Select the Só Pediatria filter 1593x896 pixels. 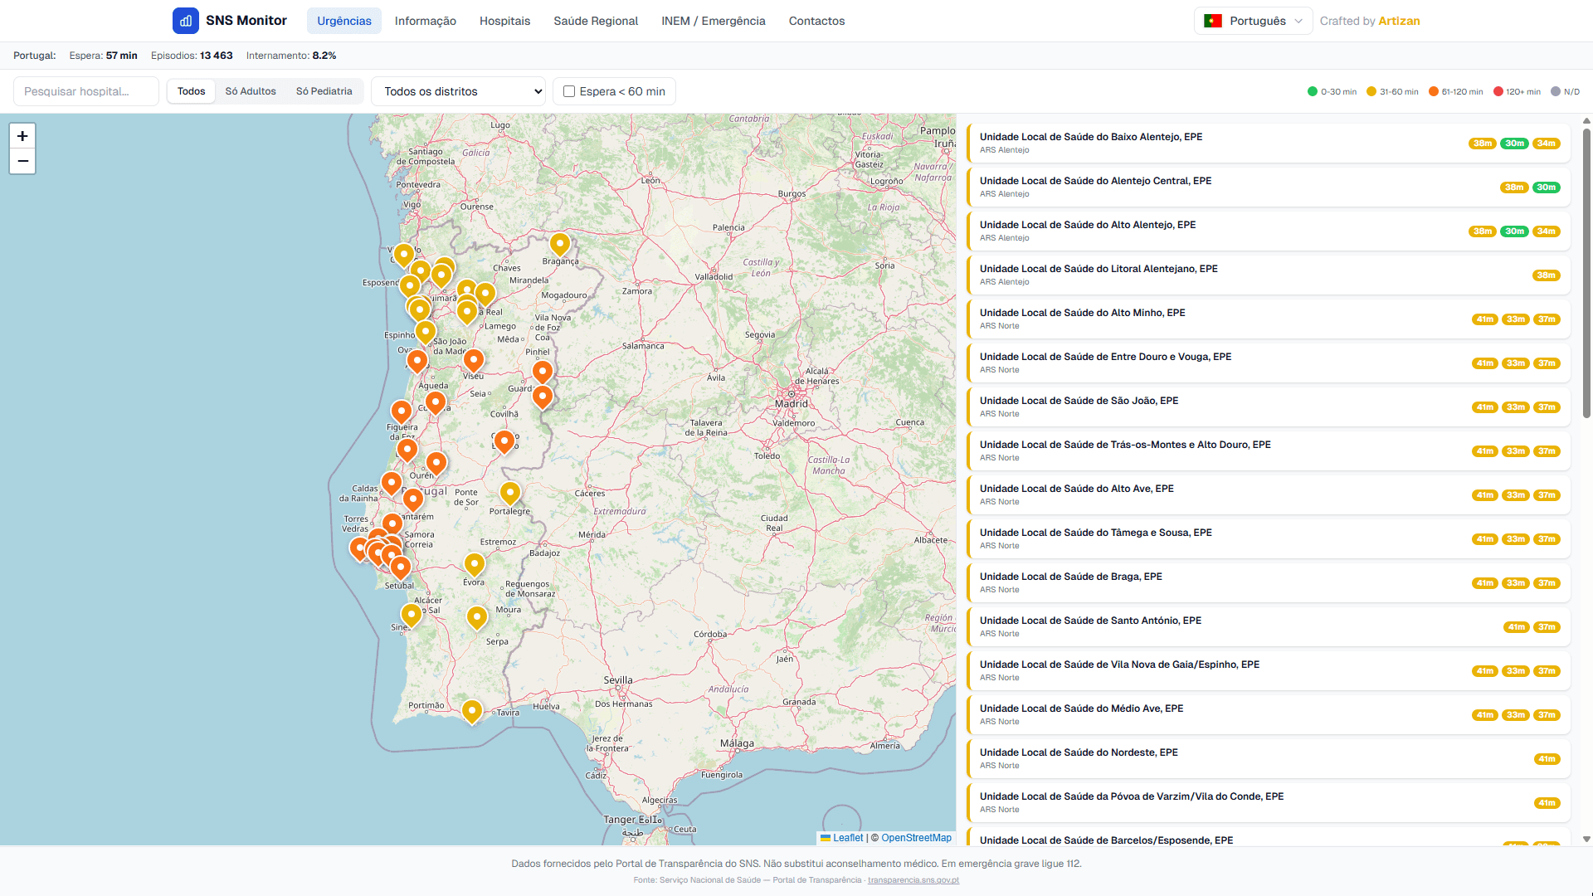(x=324, y=91)
